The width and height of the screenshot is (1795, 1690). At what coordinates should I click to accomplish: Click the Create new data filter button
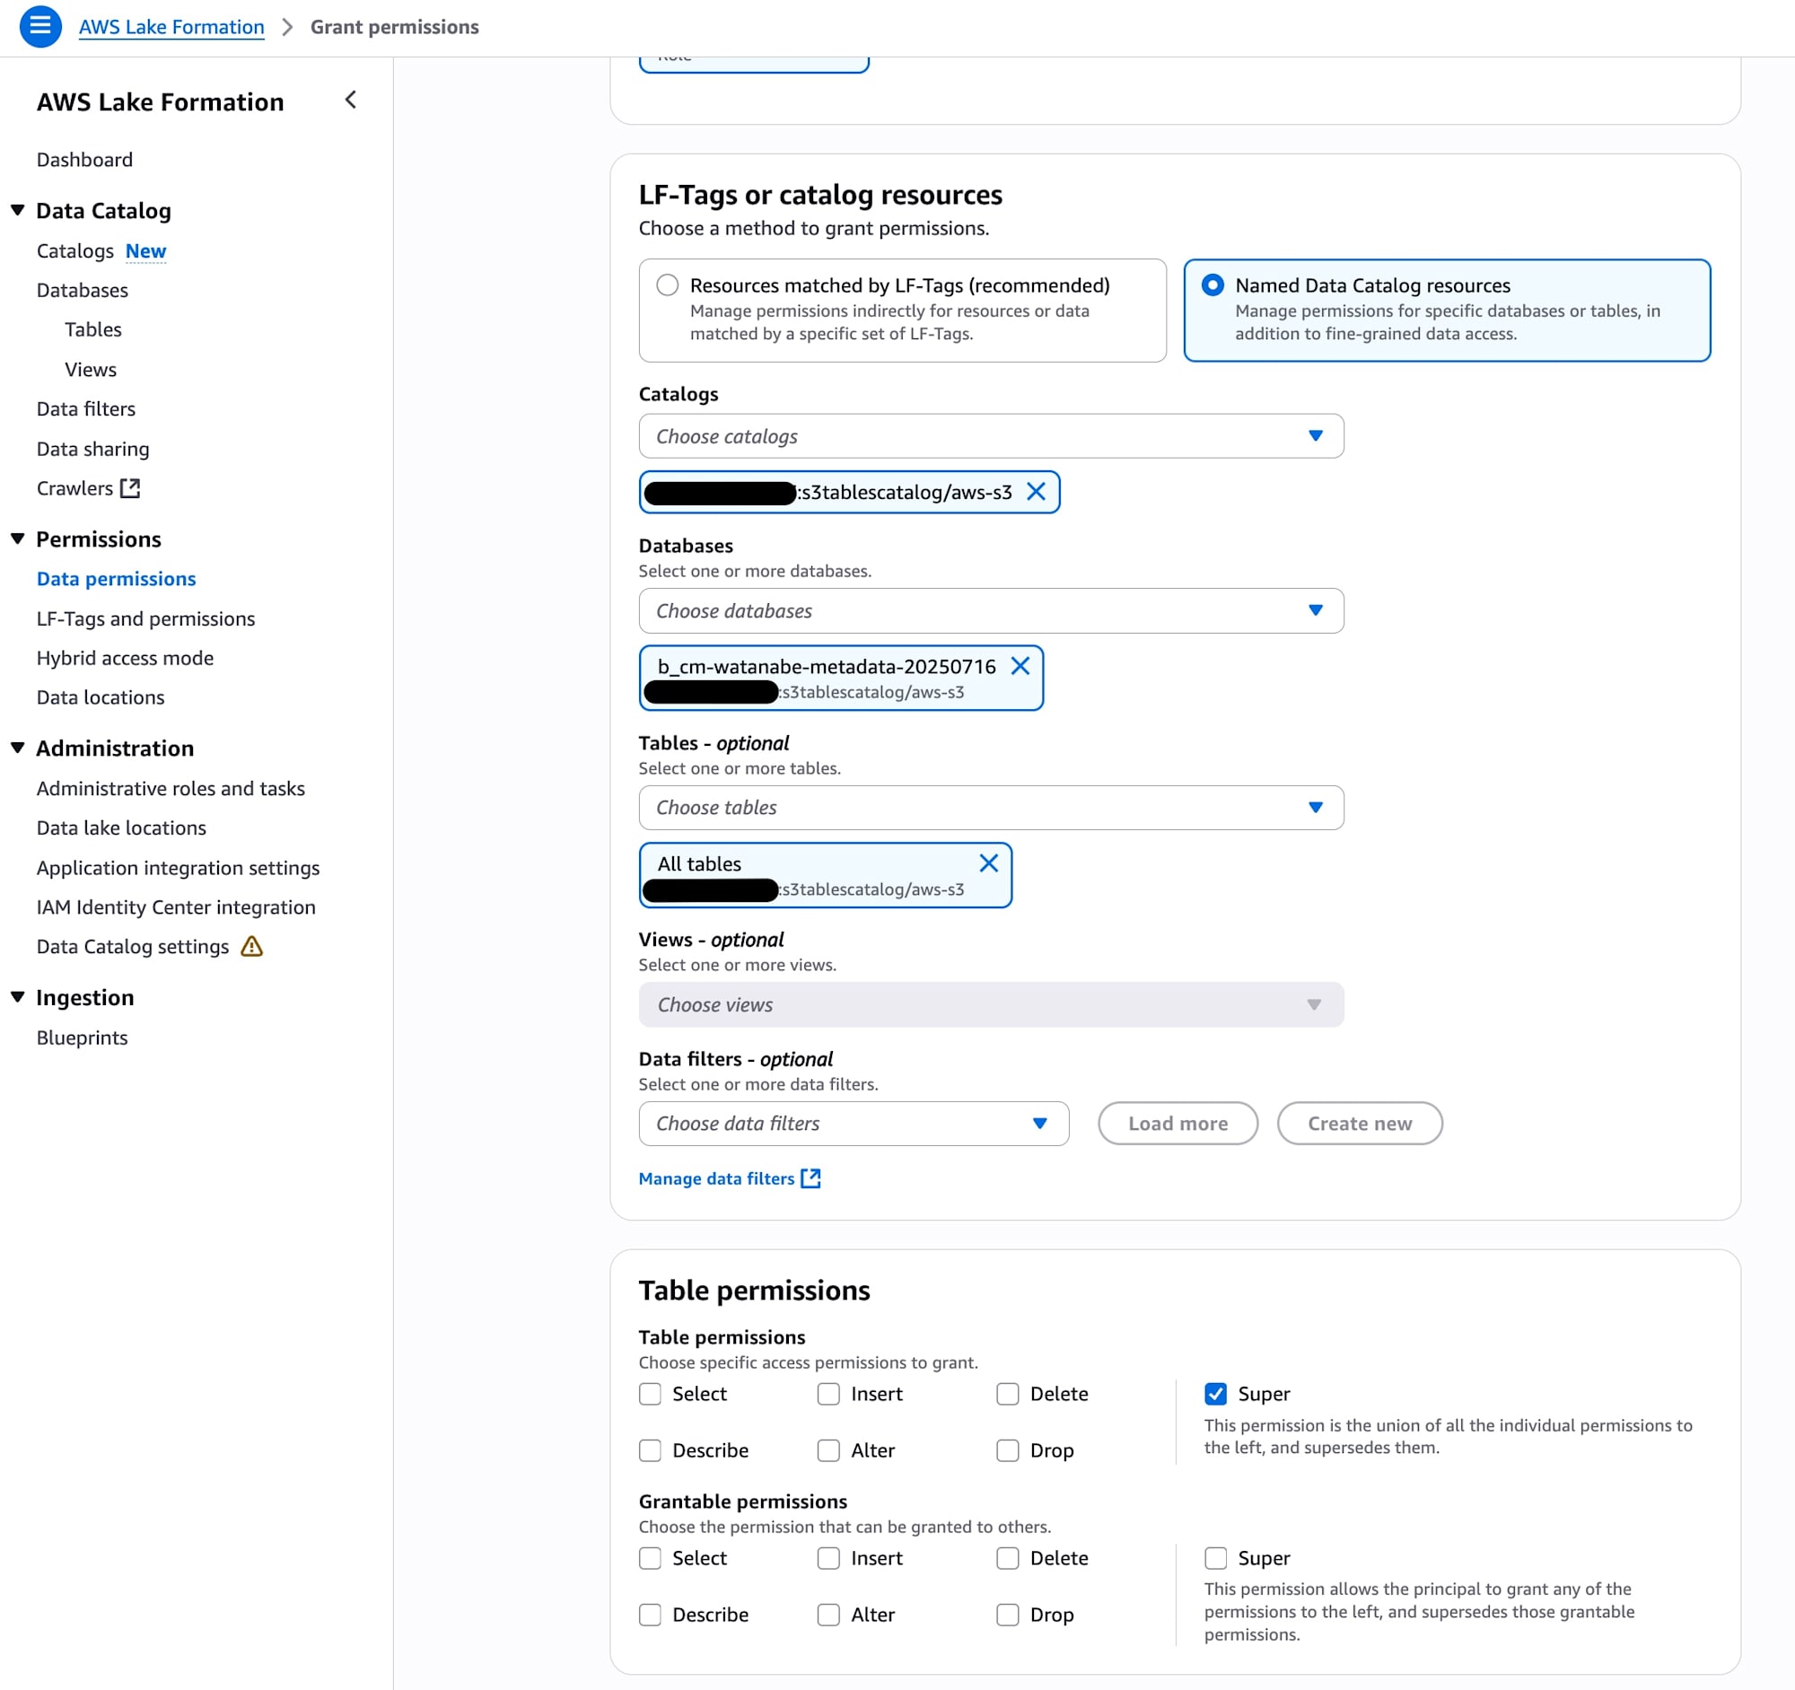(x=1360, y=1123)
